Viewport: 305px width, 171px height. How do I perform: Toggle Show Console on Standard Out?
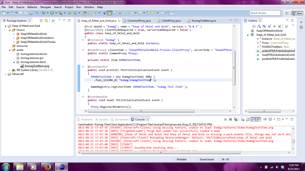[253, 119]
